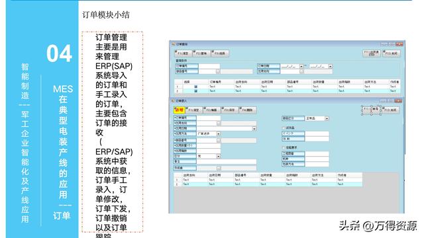Click the title bar icon of the 订单录入 window
Viewport: 424px width, 238px height.
174,100
